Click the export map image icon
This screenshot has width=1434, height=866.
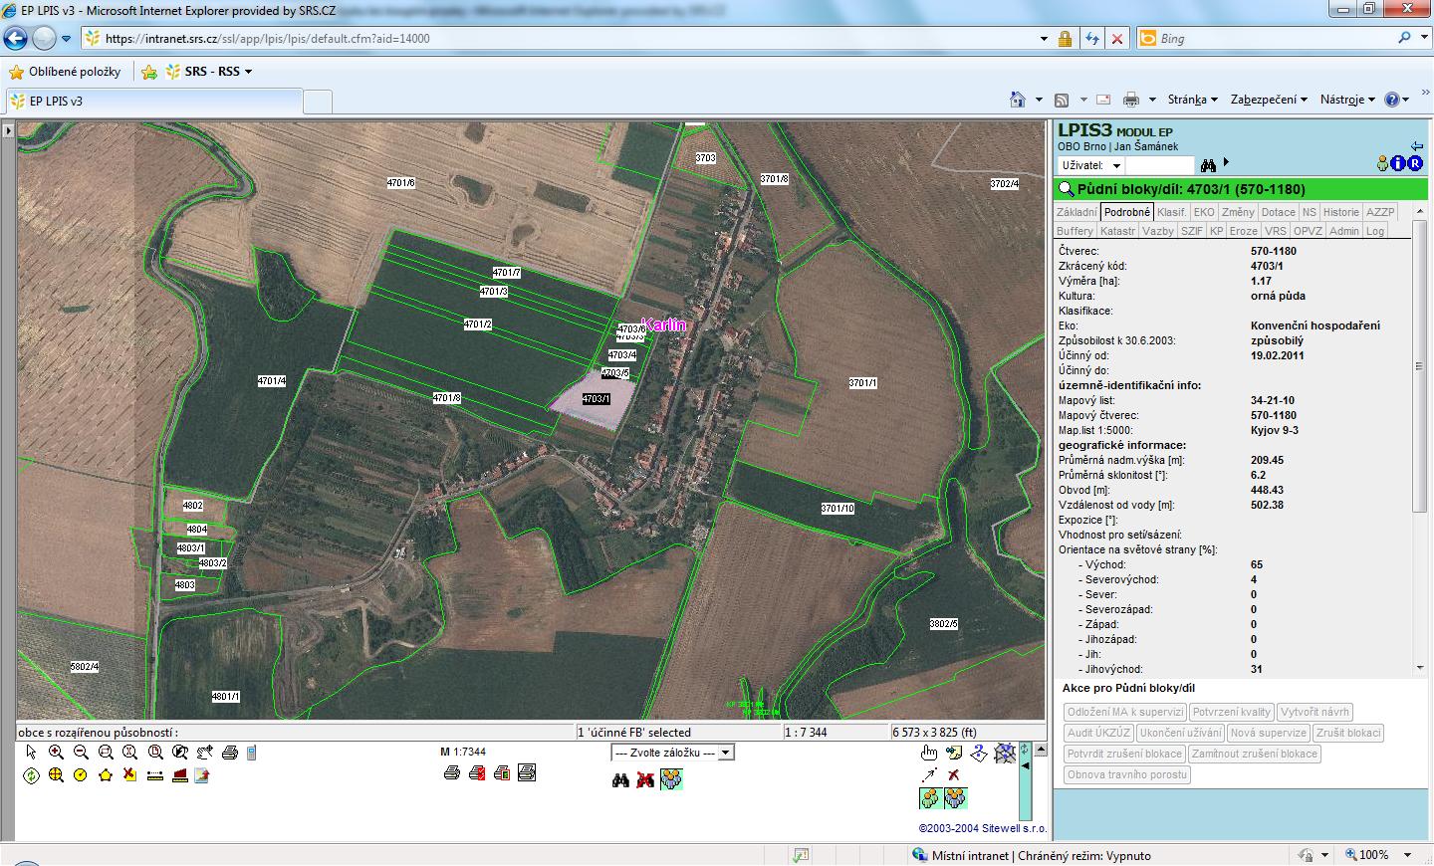click(x=204, y=775)
